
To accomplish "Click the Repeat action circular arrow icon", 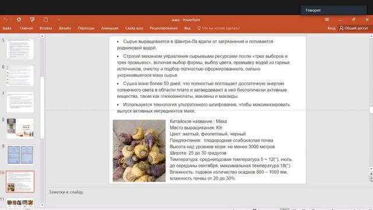I will (x=19, y=19).
